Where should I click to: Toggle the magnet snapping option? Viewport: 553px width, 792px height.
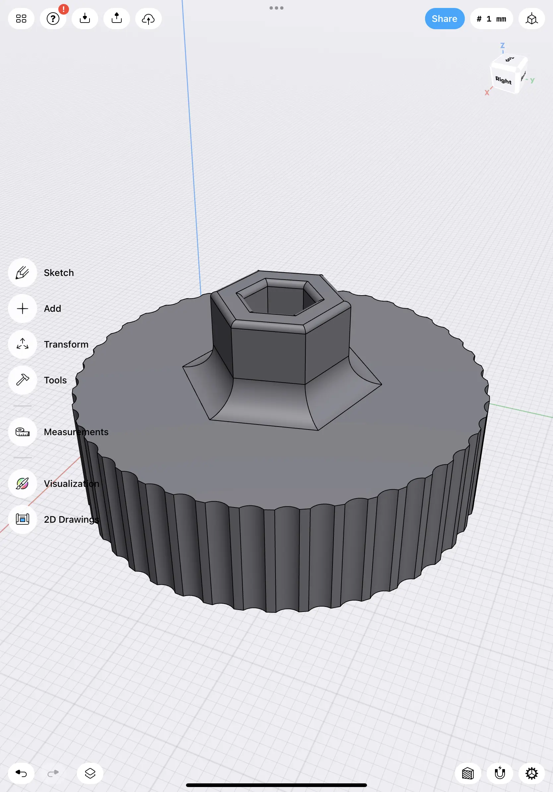click(500, 773)
